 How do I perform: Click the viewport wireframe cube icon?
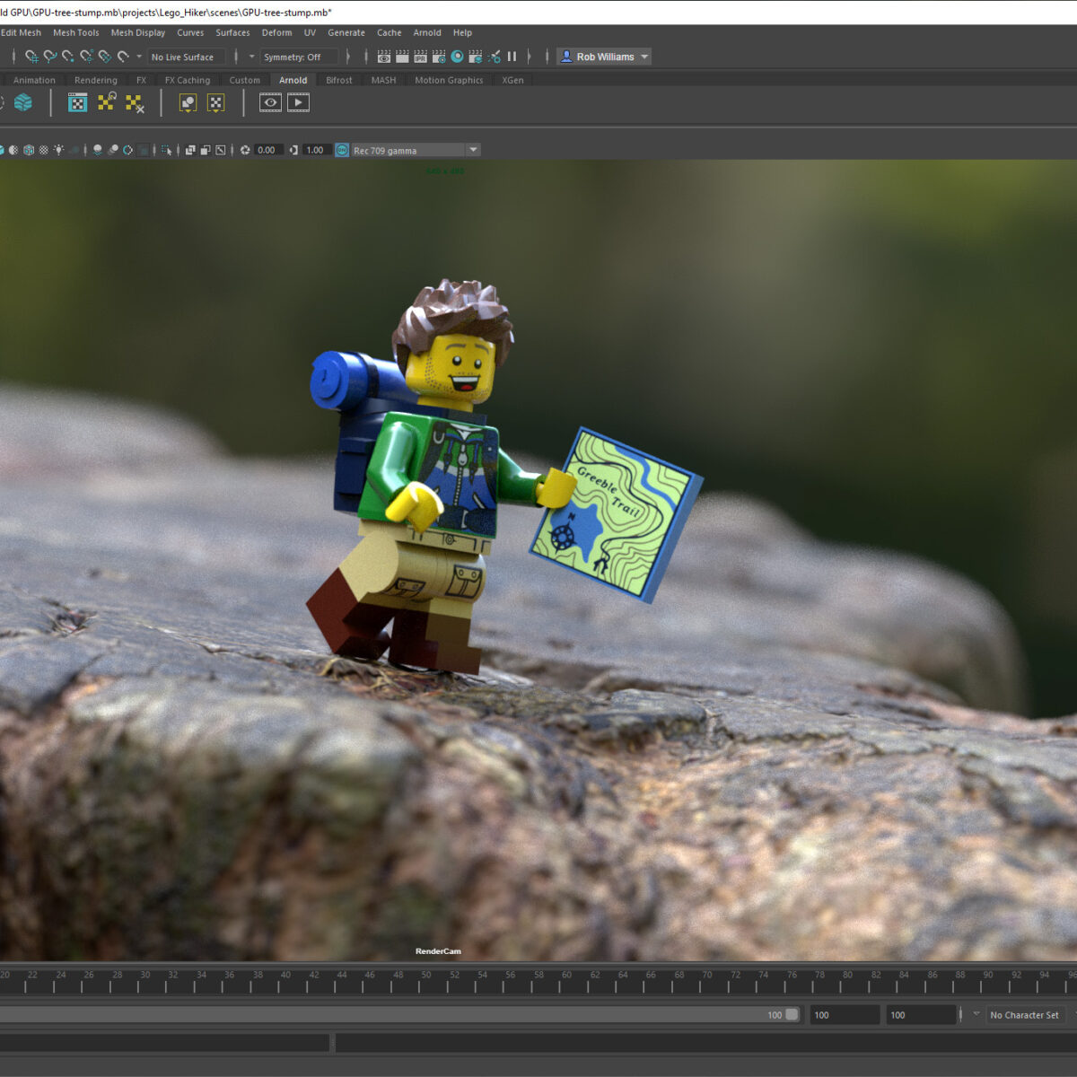pos(29,150)
